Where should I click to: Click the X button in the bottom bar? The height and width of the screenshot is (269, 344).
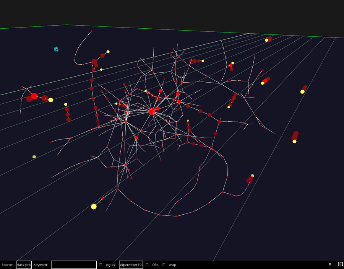(330, 264)
